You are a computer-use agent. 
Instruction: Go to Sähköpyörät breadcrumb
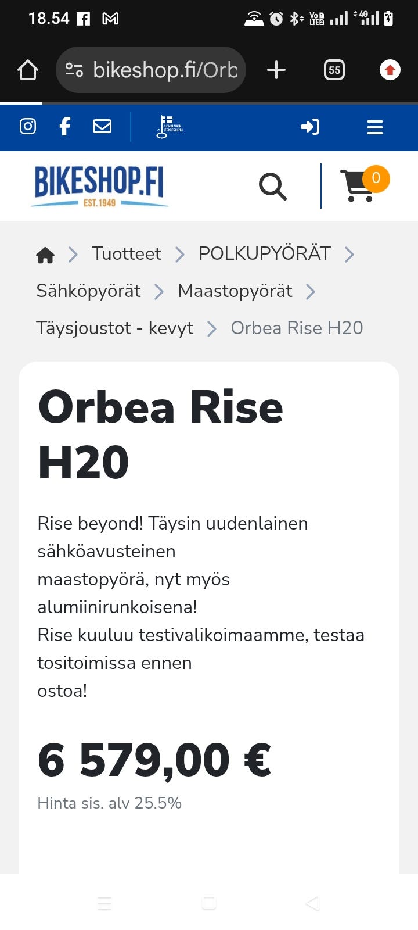(x=88, y=291)
